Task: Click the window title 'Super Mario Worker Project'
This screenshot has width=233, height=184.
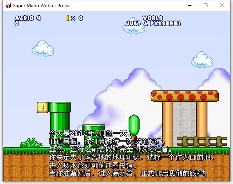Action: (x=43, y=5)
